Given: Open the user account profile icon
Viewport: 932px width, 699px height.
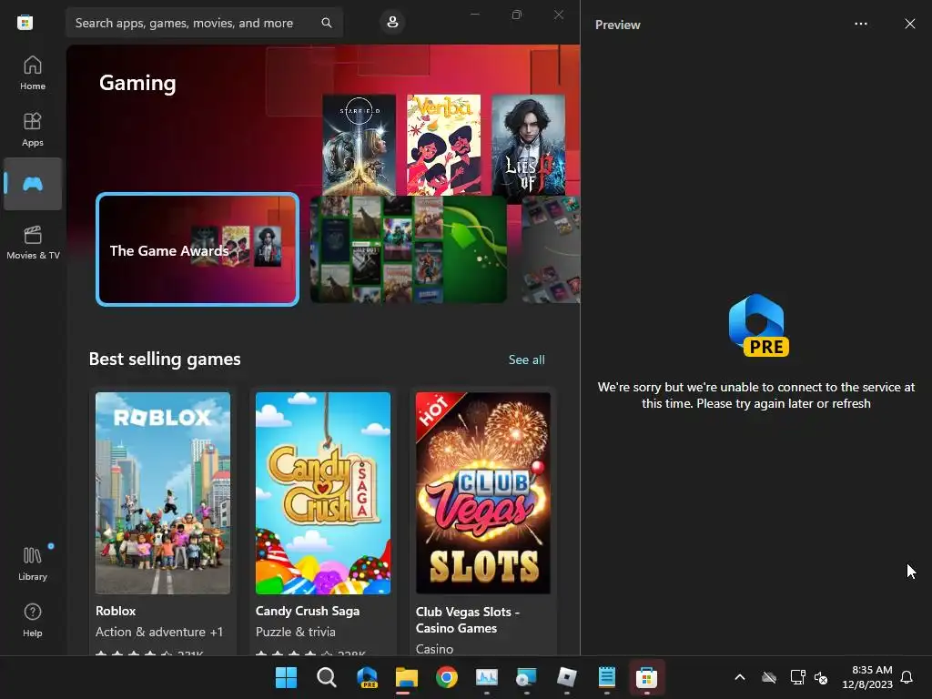Looking at the screenshot, I should pos(392,23).
